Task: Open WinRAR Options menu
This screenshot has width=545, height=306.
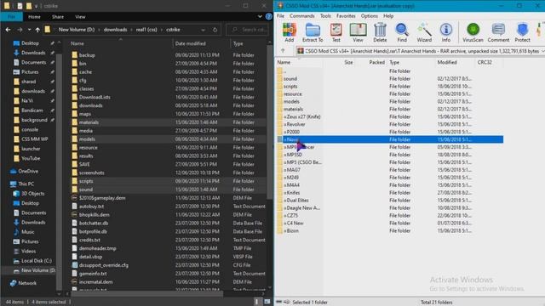Action: pyautogui.click(x=369, y=16)
